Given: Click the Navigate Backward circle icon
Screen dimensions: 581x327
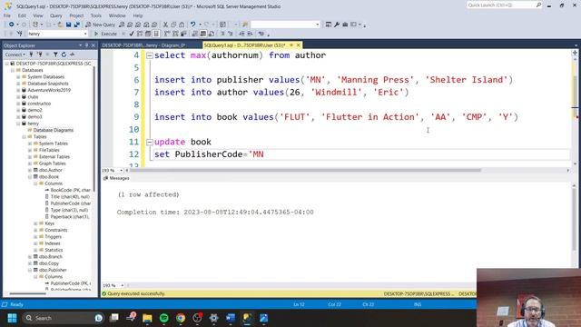Looking at the screenshot, I should coord(12,25).
